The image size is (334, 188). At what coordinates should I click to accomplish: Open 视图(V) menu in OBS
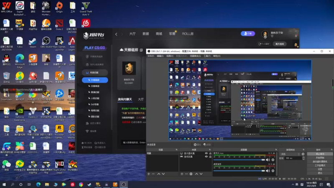170,56
